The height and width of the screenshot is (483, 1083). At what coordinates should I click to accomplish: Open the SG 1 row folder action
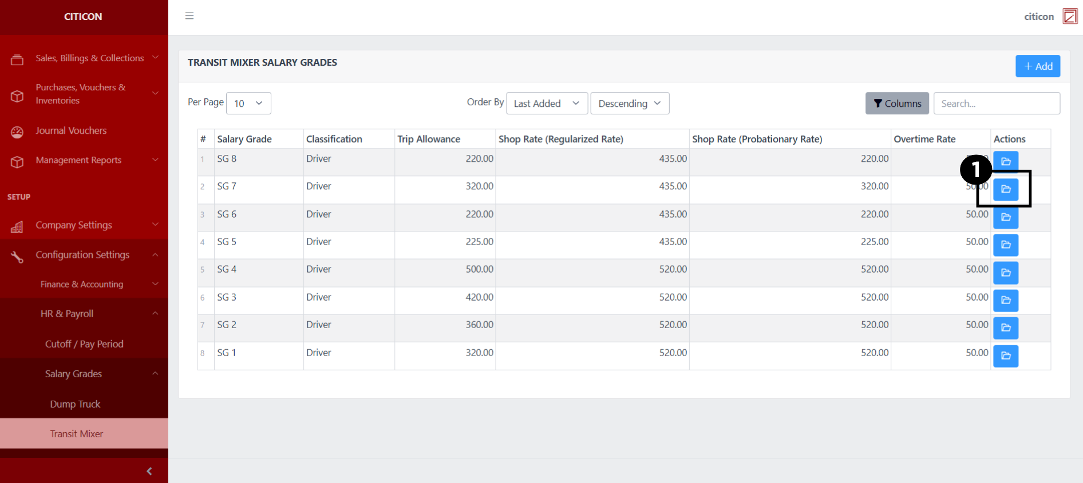(x=1006, y=356)
